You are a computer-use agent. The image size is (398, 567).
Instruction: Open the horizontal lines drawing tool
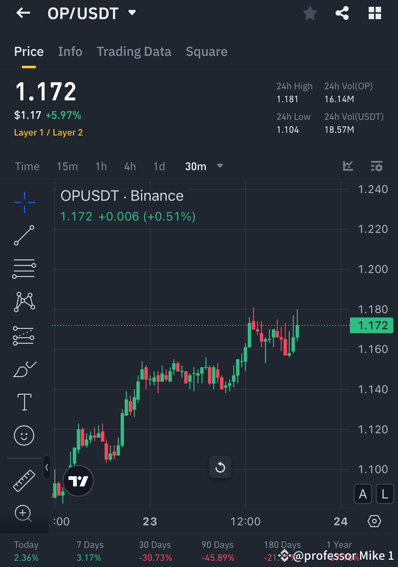point(24,269)
